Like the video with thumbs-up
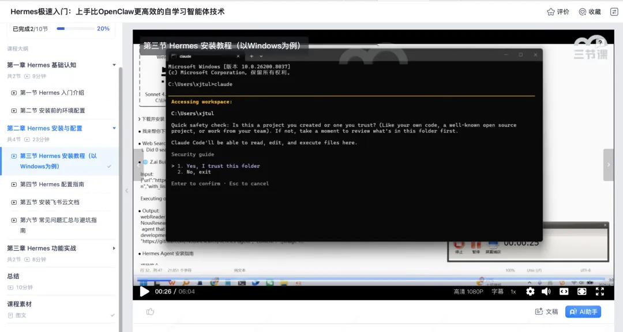Image resolution: width=623 pixels, height=332 pixels. (x=150, y=312)
